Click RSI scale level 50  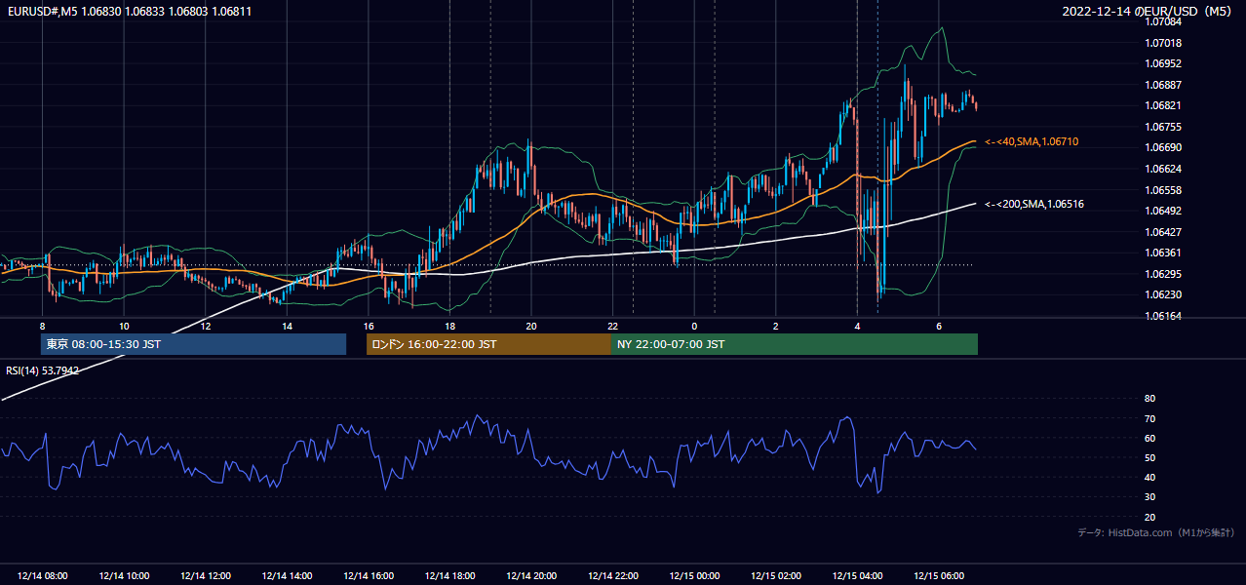tap(1149, 457)
